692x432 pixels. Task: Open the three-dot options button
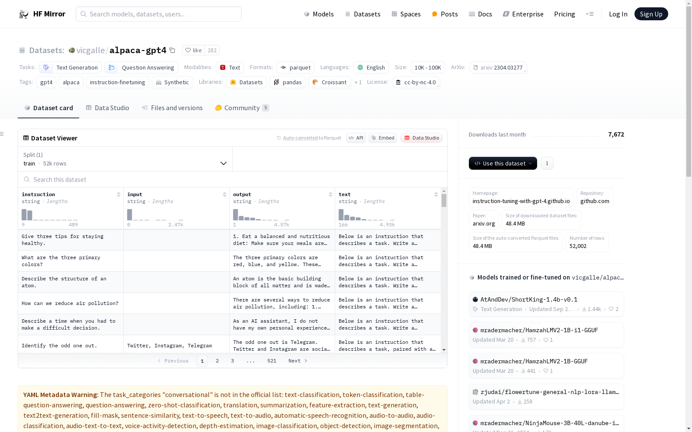pyautogui.click(x=547, y=163)
